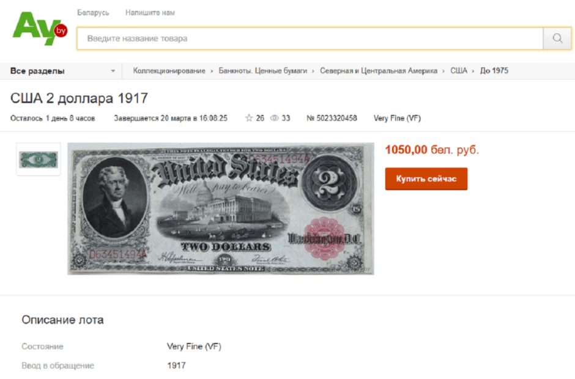Open the США breadcrumb category

459,71
